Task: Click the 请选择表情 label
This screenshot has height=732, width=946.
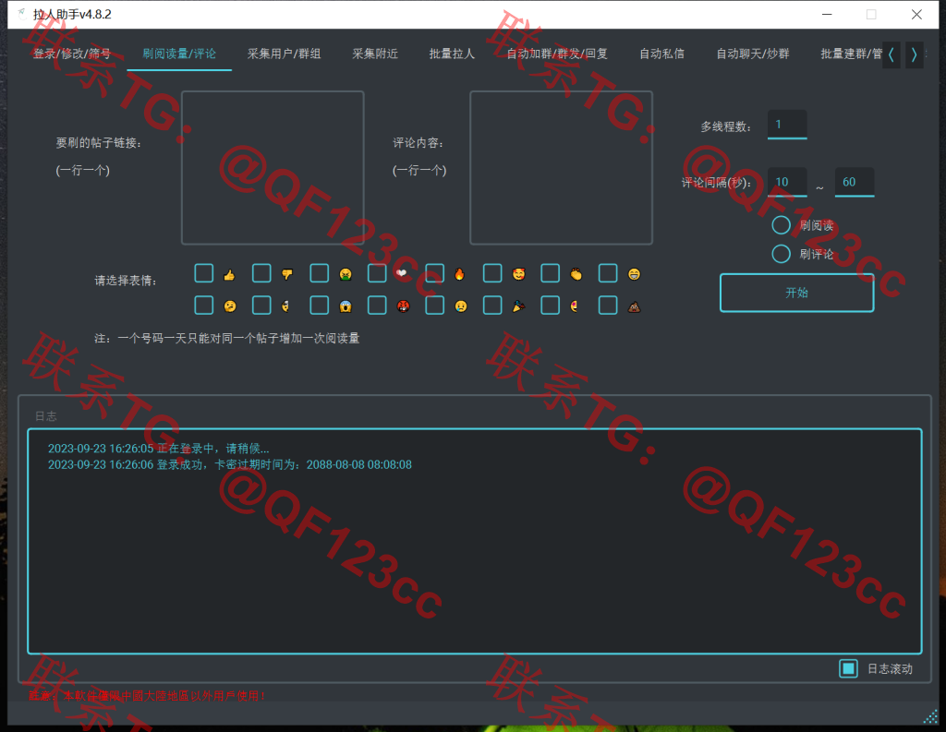Action: (x=126, y=281)
